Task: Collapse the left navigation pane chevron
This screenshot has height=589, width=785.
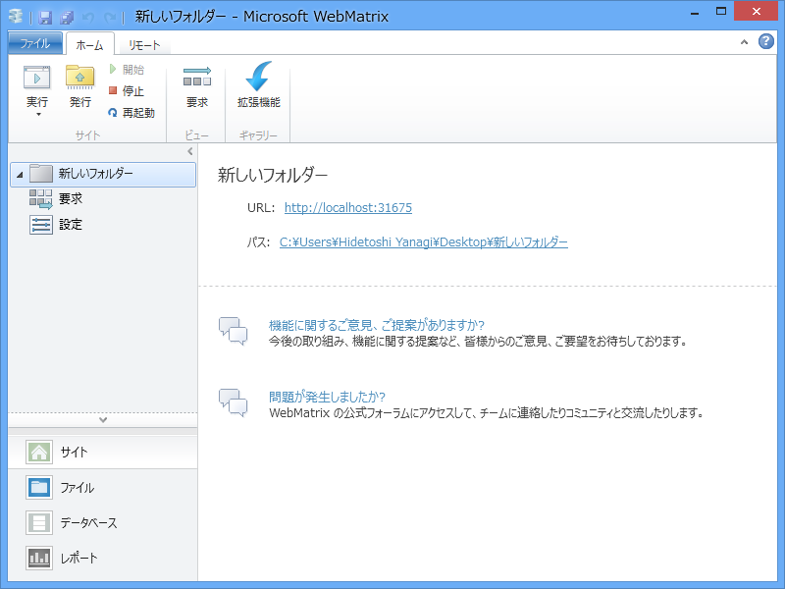Action: (189, 151)
